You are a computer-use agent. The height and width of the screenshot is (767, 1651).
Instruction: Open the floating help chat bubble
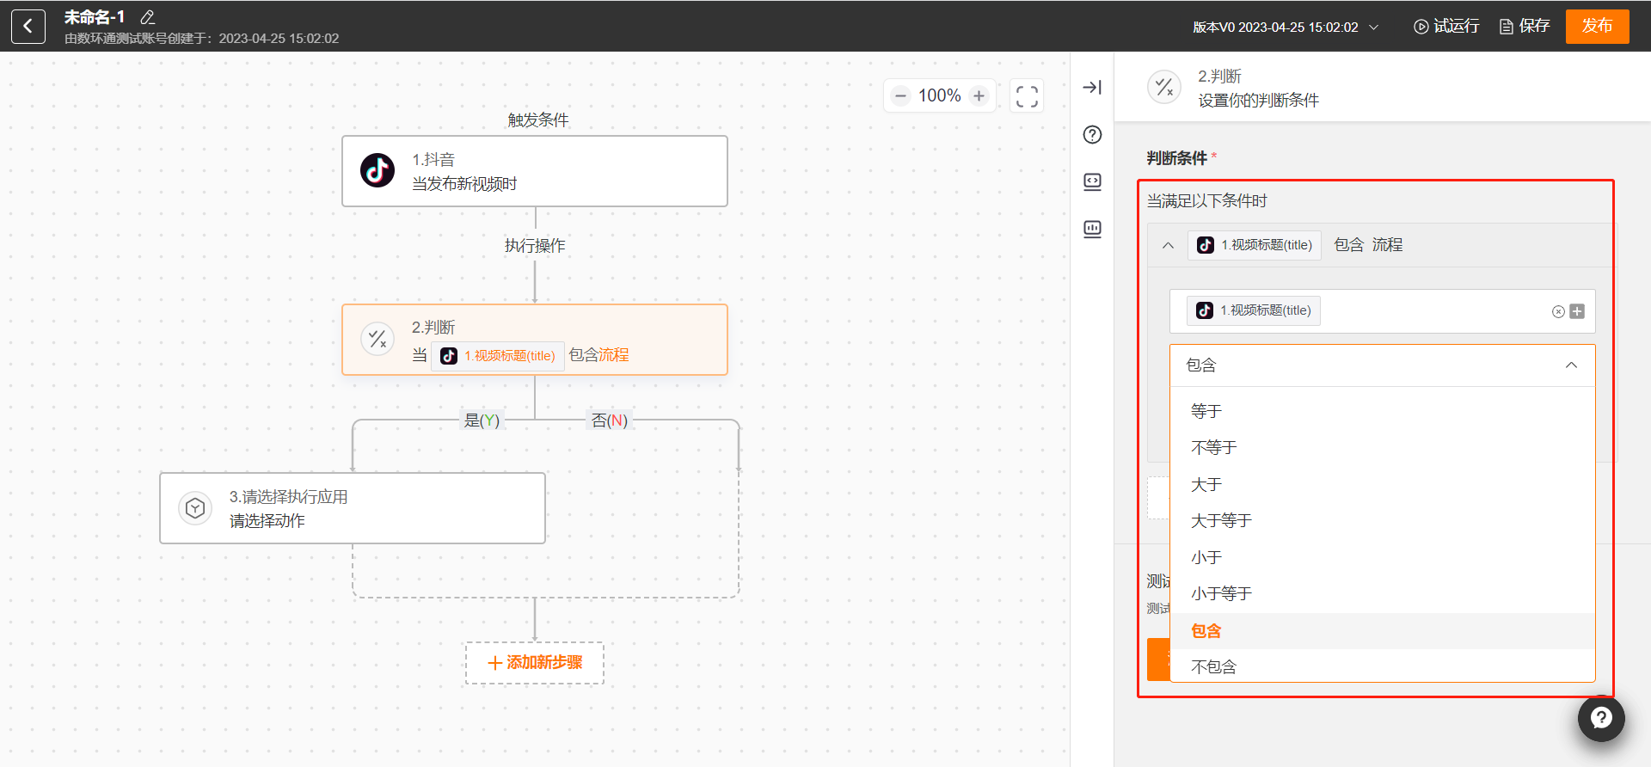(x=1600, y=718)
